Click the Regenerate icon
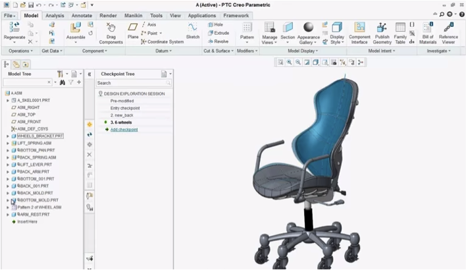The width and height of the screenshot is (466, 270). pyautogui.click(x=14, y=28)
